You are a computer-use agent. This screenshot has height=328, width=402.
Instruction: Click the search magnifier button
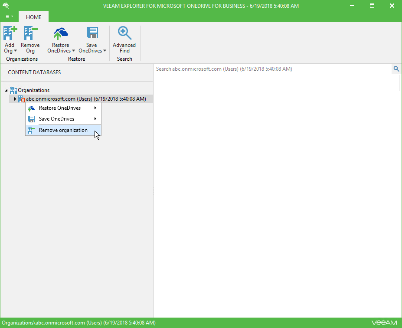click(x=396, y=69)
